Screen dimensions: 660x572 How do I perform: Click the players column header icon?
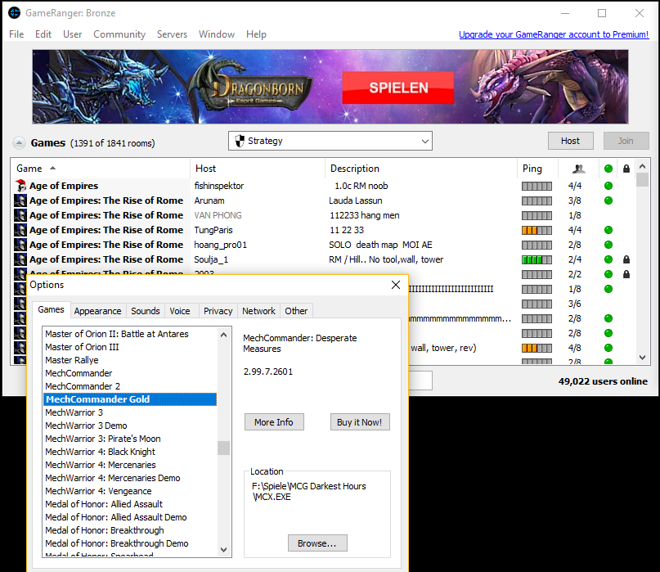coord(579,169)
